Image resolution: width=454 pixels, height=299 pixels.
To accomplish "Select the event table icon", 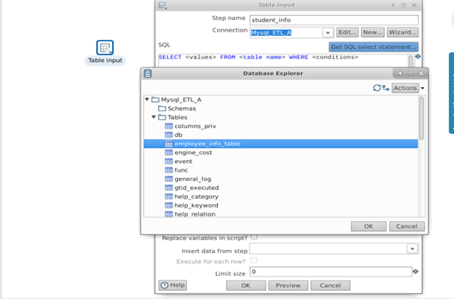I will tap(169, 161).
